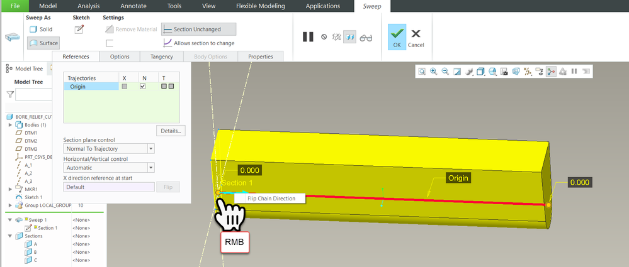This screenshot has width=629, height=267.
Task: Confirm sweep with OK button
Action: click(397, 37)
